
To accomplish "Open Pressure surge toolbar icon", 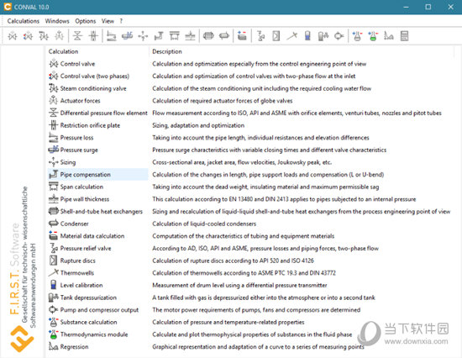I will coord(128,36).
